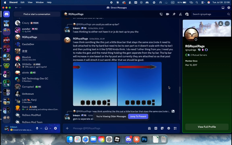Open the apps launcher icon in message bar
The height and width of the screenshot is (145, 232).
click(x=175, y=128)
